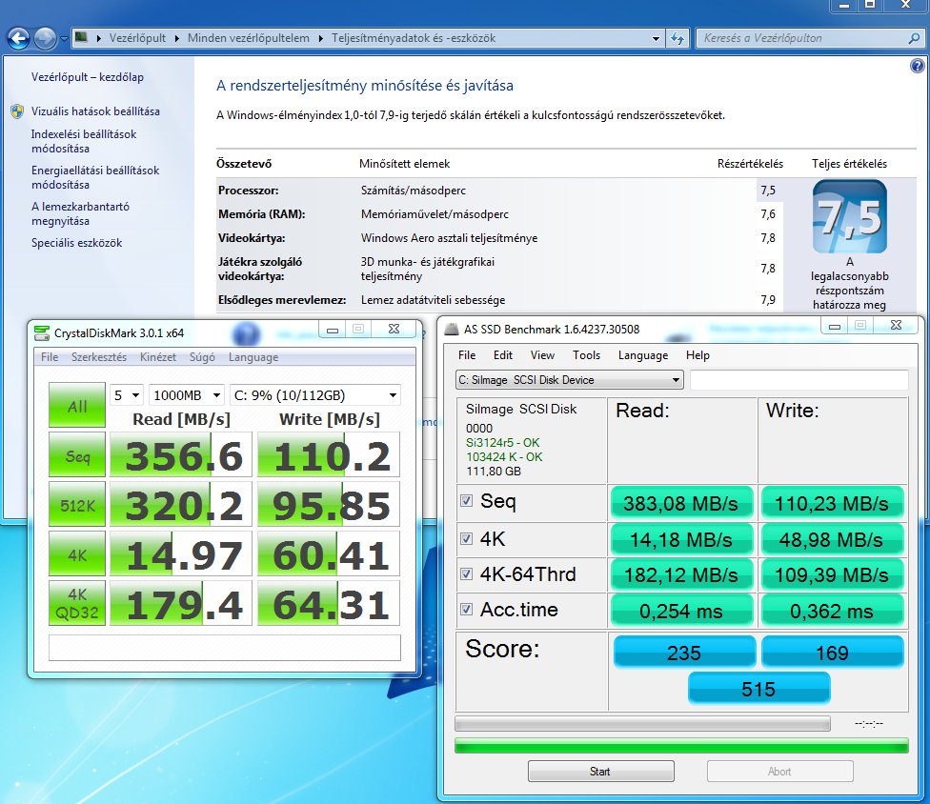Open AS SSD Language menu

coord(643,355)
